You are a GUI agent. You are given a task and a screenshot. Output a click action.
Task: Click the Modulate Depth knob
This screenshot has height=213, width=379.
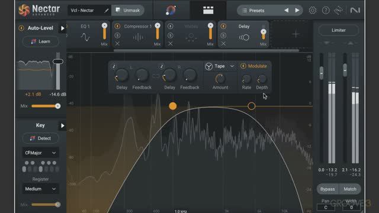262,79
